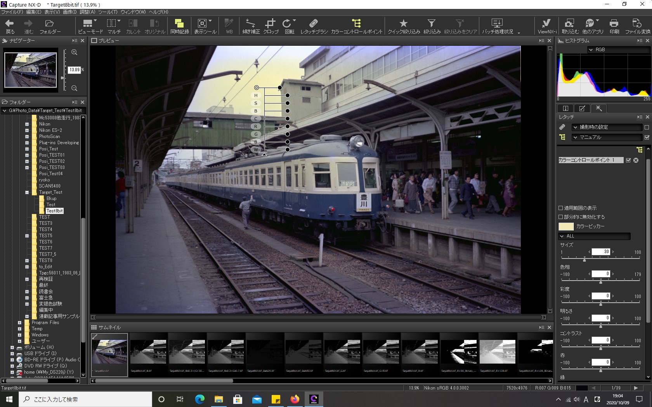Image resolution: width=652 pixels, height=407 pixels.
Task: Open Firefox from the Windows taskbar
Action: pyautogui.click(x=295, y=399)
